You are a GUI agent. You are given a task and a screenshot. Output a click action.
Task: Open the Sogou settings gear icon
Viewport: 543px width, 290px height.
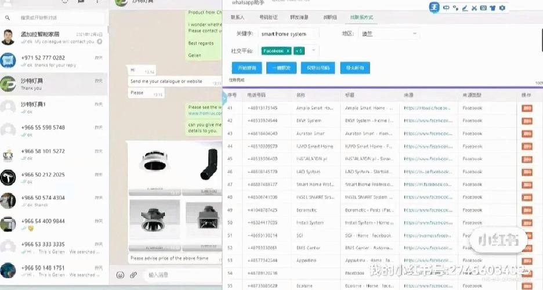502,8
